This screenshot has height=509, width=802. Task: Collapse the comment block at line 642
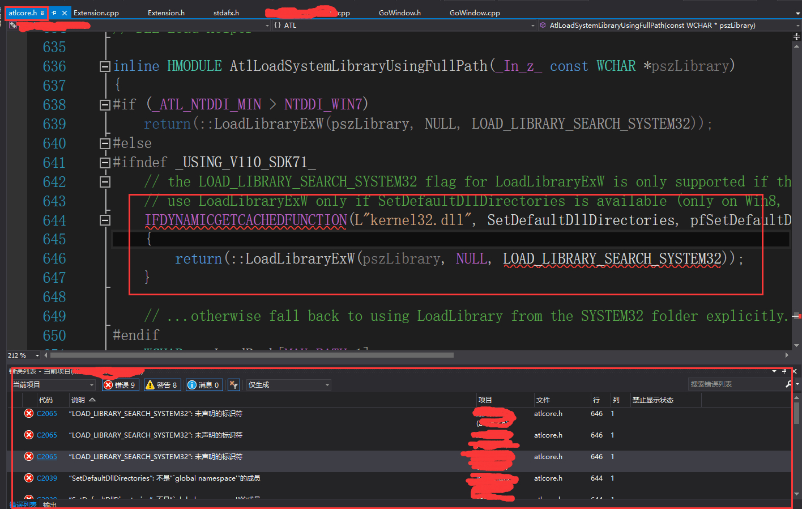tap(105, 182)
